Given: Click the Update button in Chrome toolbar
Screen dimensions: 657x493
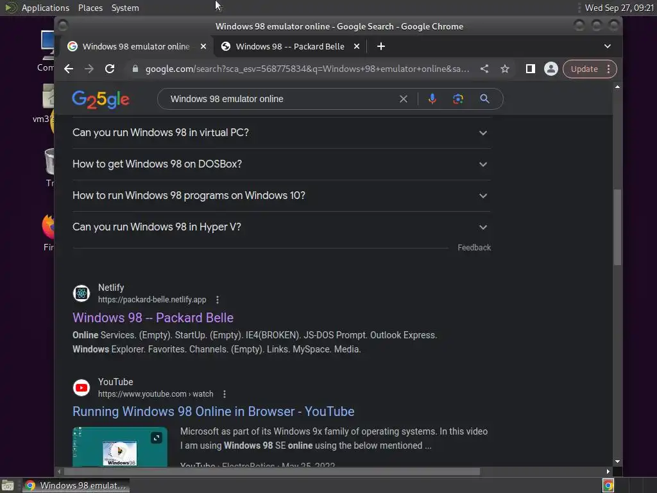Looking at the screenshot, I should pos(584,69).
